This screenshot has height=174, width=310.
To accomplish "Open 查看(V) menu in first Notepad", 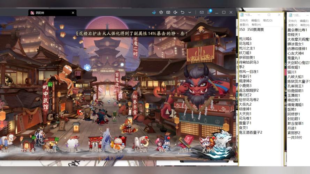I will click(x=244, y=25).
